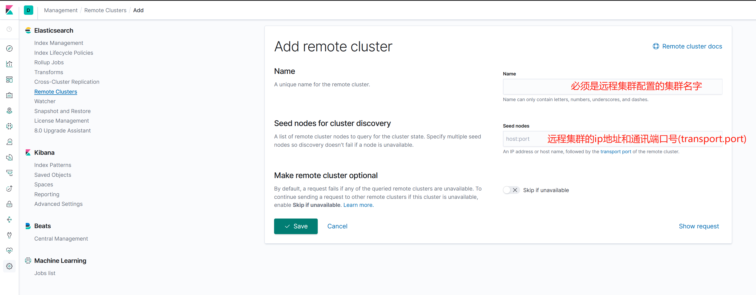Select Snapshot and Restore menu item

click(x=62, y=111)
